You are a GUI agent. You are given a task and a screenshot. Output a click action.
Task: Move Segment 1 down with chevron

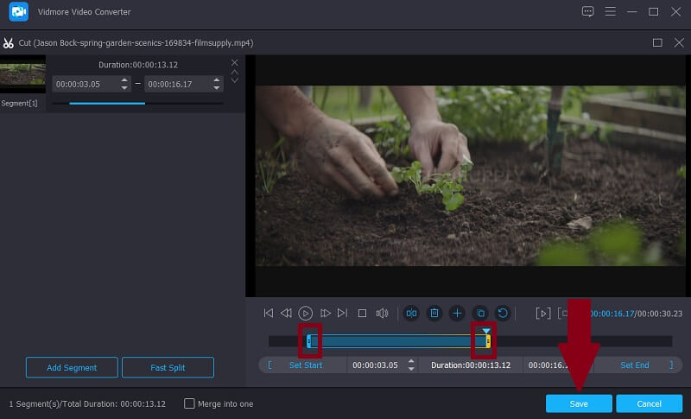[x=234, y=81]
